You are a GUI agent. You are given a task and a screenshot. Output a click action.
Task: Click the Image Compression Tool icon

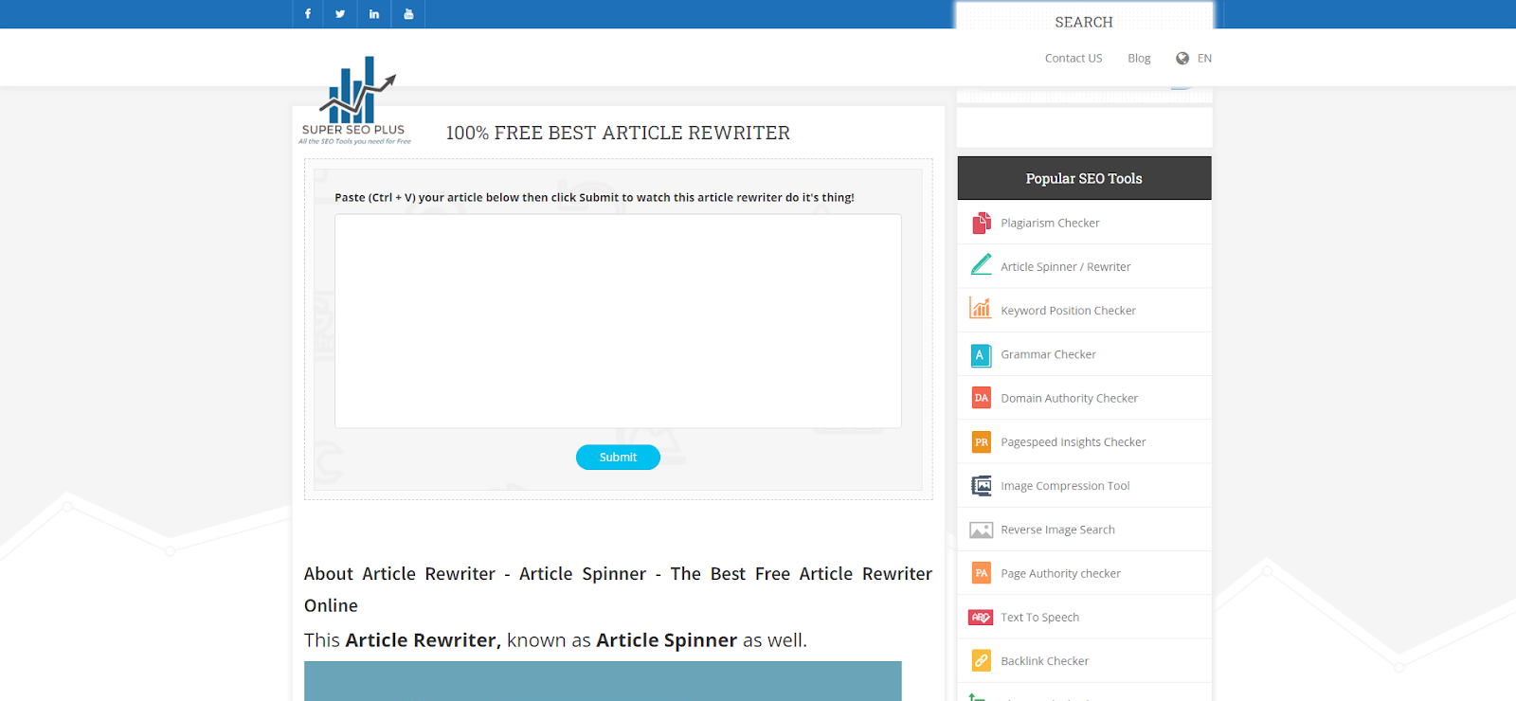click(982, 486)
